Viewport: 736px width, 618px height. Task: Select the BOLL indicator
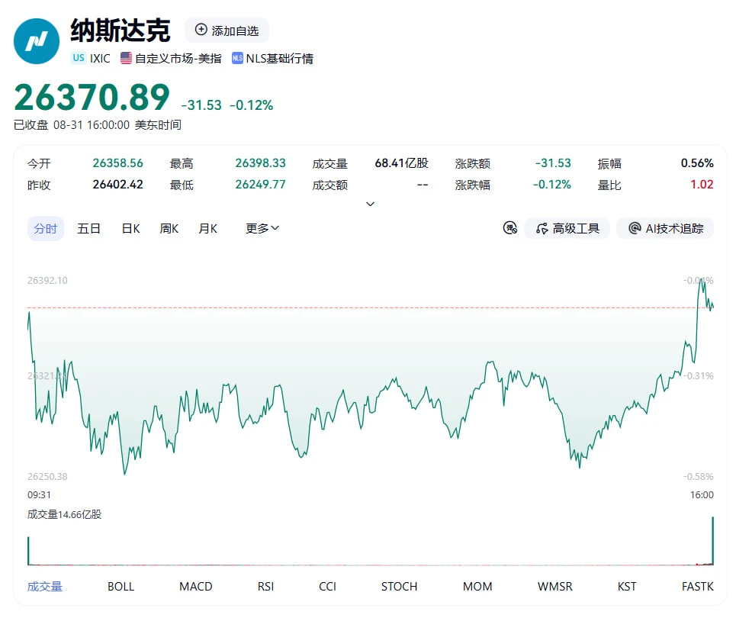tap(121, 587)
